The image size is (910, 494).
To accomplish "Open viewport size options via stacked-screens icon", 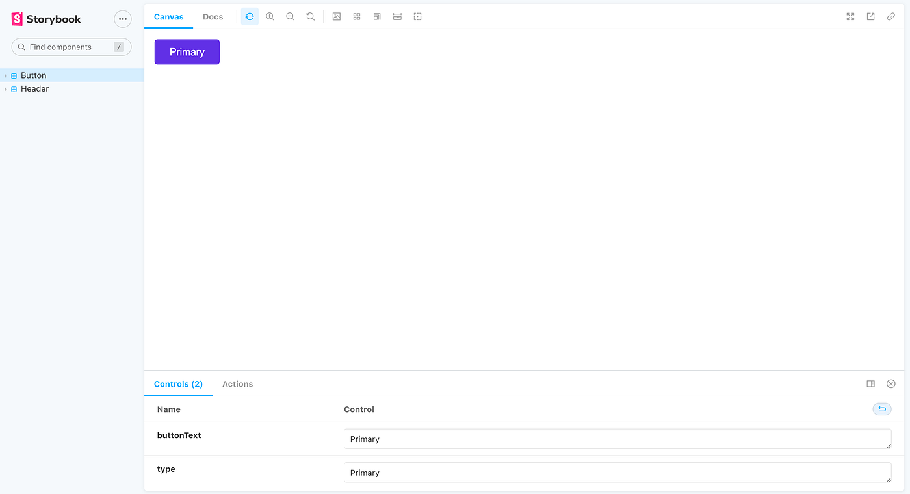I will pos(376,16).
